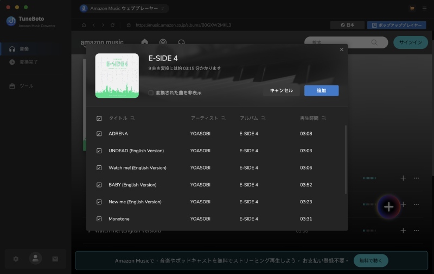Click the round floating add plus button
This screenshot has width=434, height=274.
click(388, 207)
